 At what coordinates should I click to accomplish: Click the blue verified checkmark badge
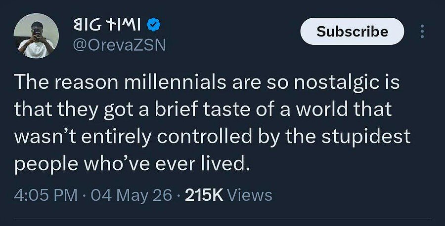click(154, 26)
